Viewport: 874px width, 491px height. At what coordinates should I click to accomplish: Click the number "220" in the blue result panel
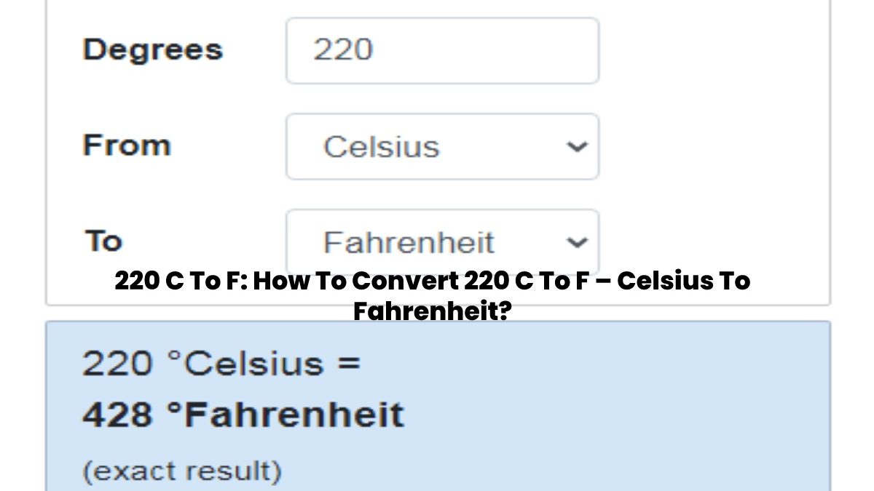coord(116,364)
